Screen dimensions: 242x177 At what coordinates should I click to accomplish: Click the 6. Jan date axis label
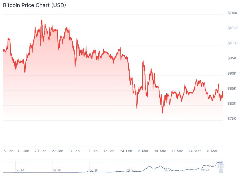coord(8,151)
